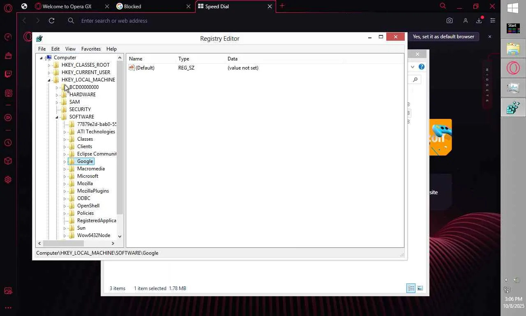Click the tree horizontal scrollbar right arrow
Image resolution: width=526 pixels, height=316 pixels.
113,244
